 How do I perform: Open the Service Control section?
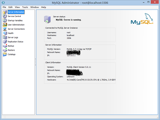[14, 16]
